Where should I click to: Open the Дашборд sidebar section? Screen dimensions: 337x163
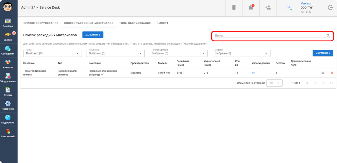pos(8,23)
